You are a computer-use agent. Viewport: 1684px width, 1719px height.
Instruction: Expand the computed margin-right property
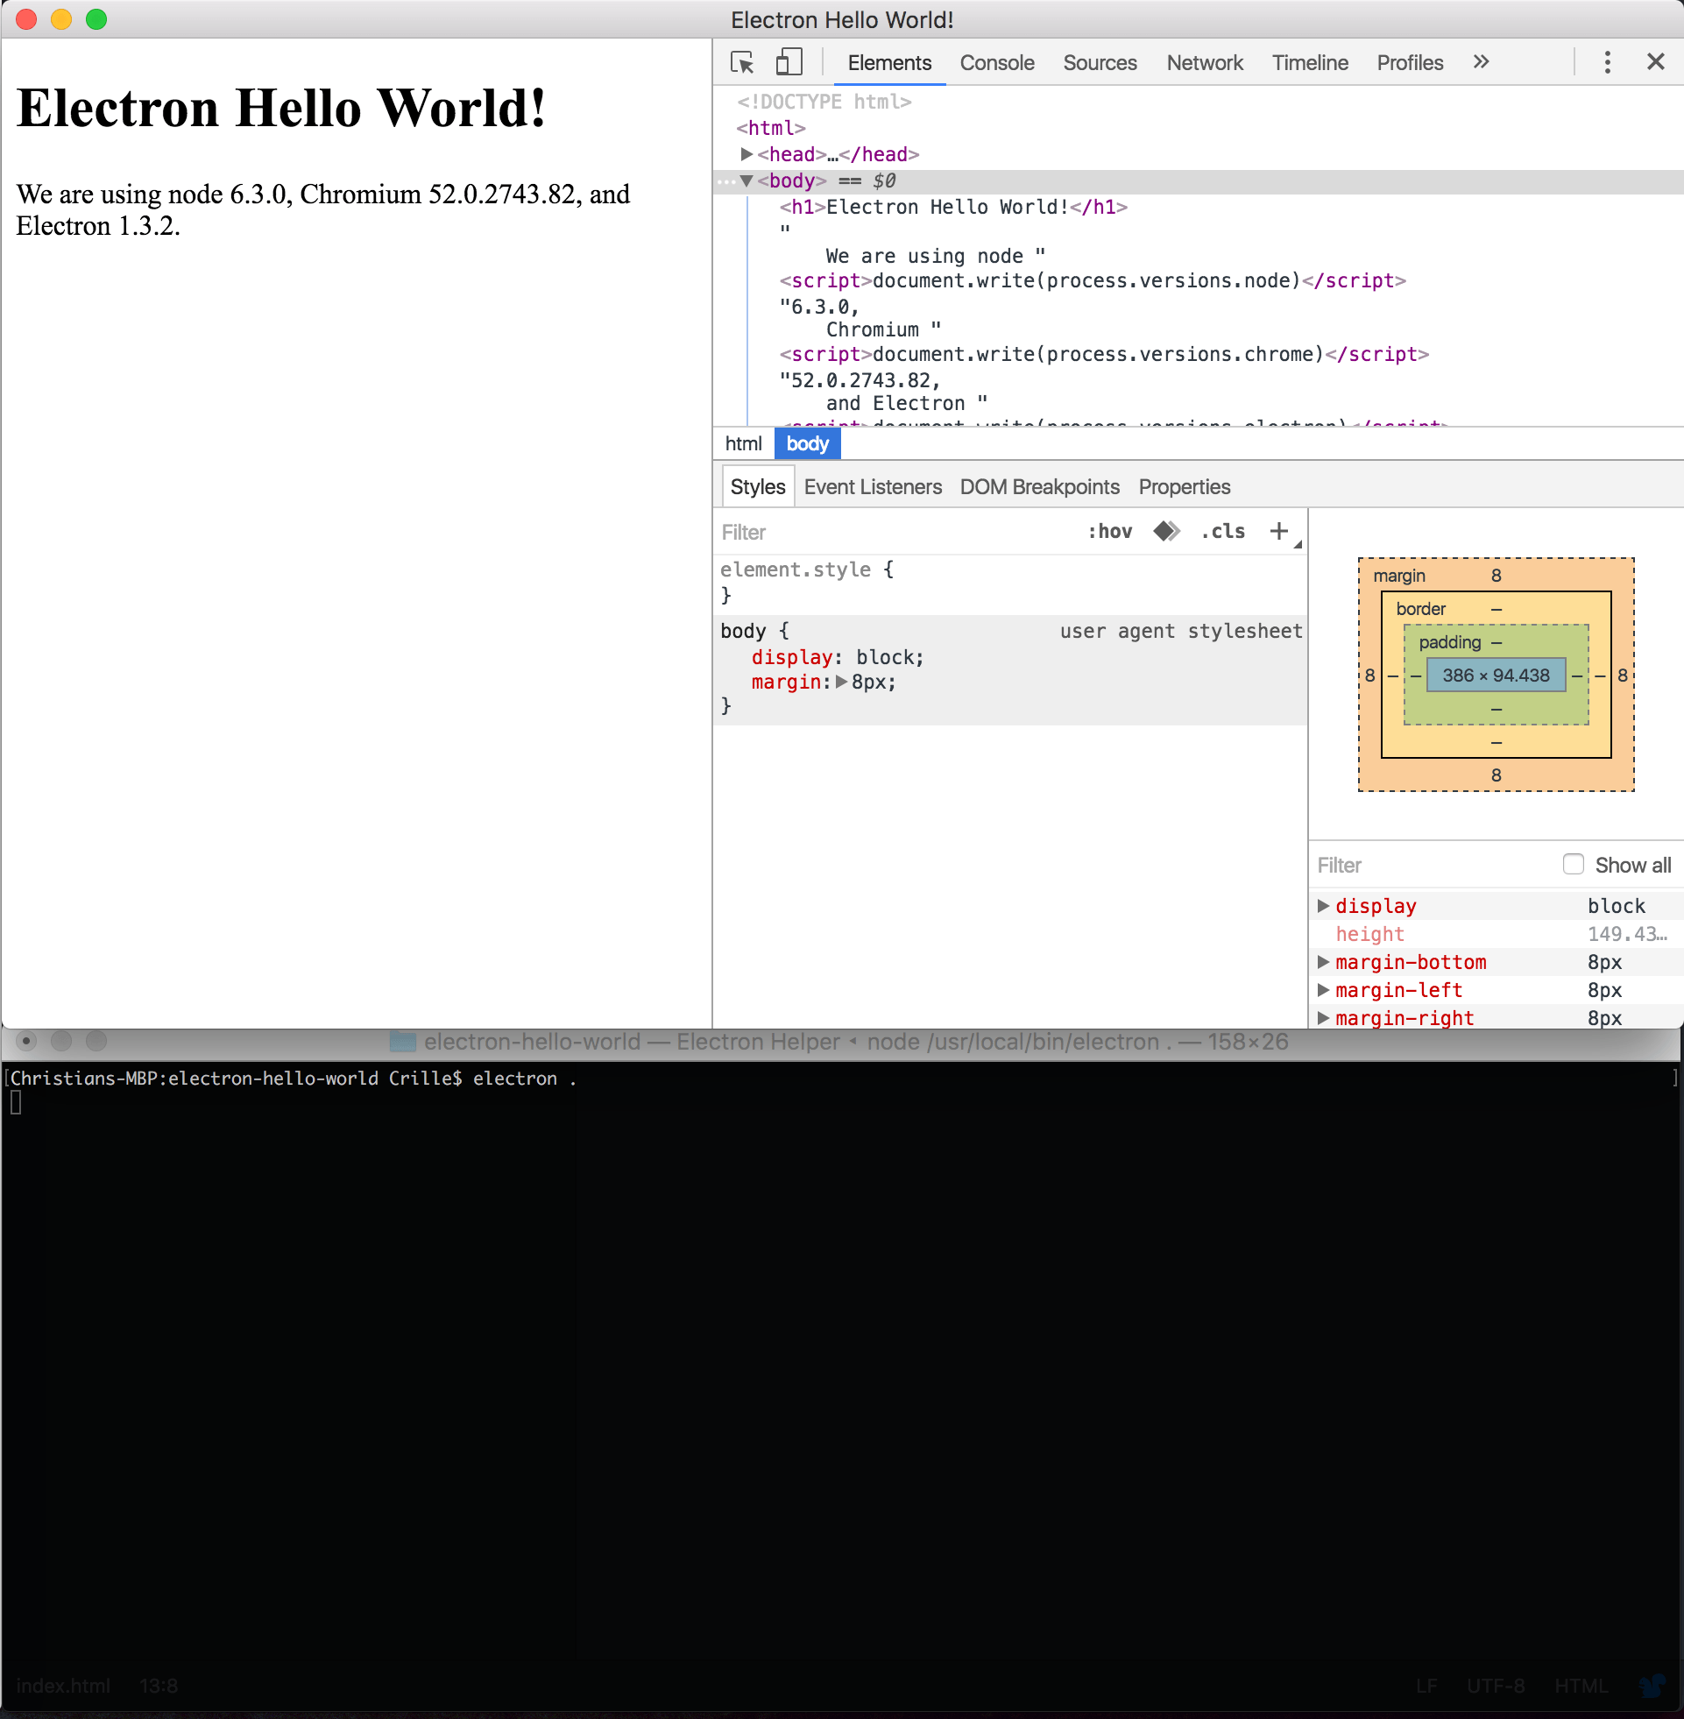point(1323,1019)
